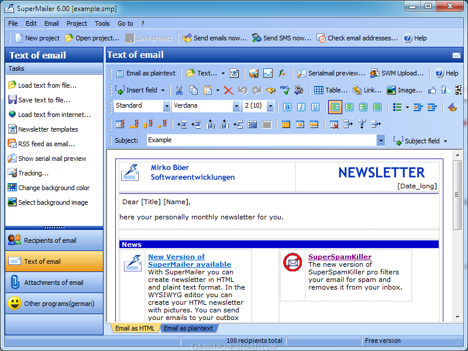Toggle Underline formatting
The width and height of the screenshot is (468, 351).
pyautogui.click(x=315, y=107)
